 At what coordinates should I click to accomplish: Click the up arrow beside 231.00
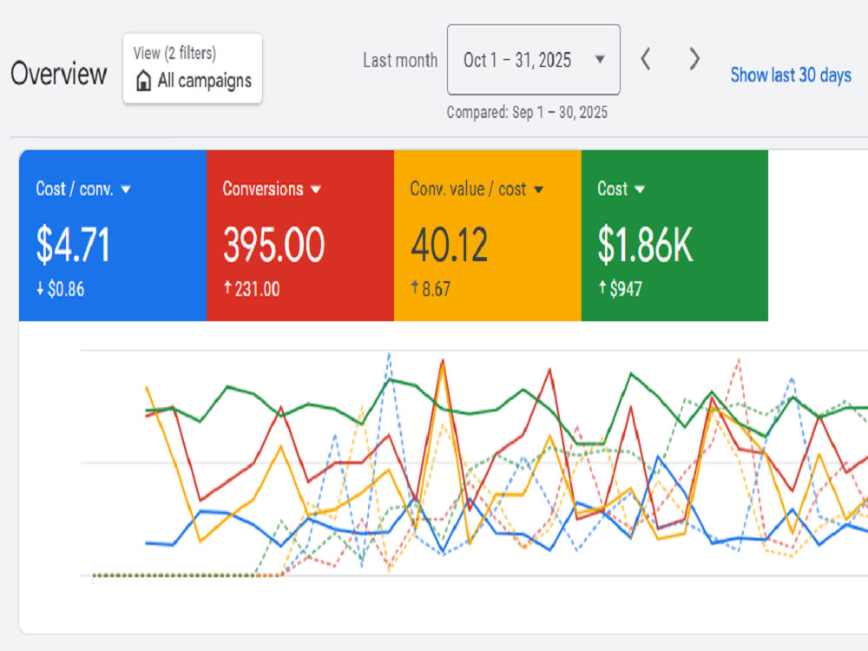(x=227, y=288)
